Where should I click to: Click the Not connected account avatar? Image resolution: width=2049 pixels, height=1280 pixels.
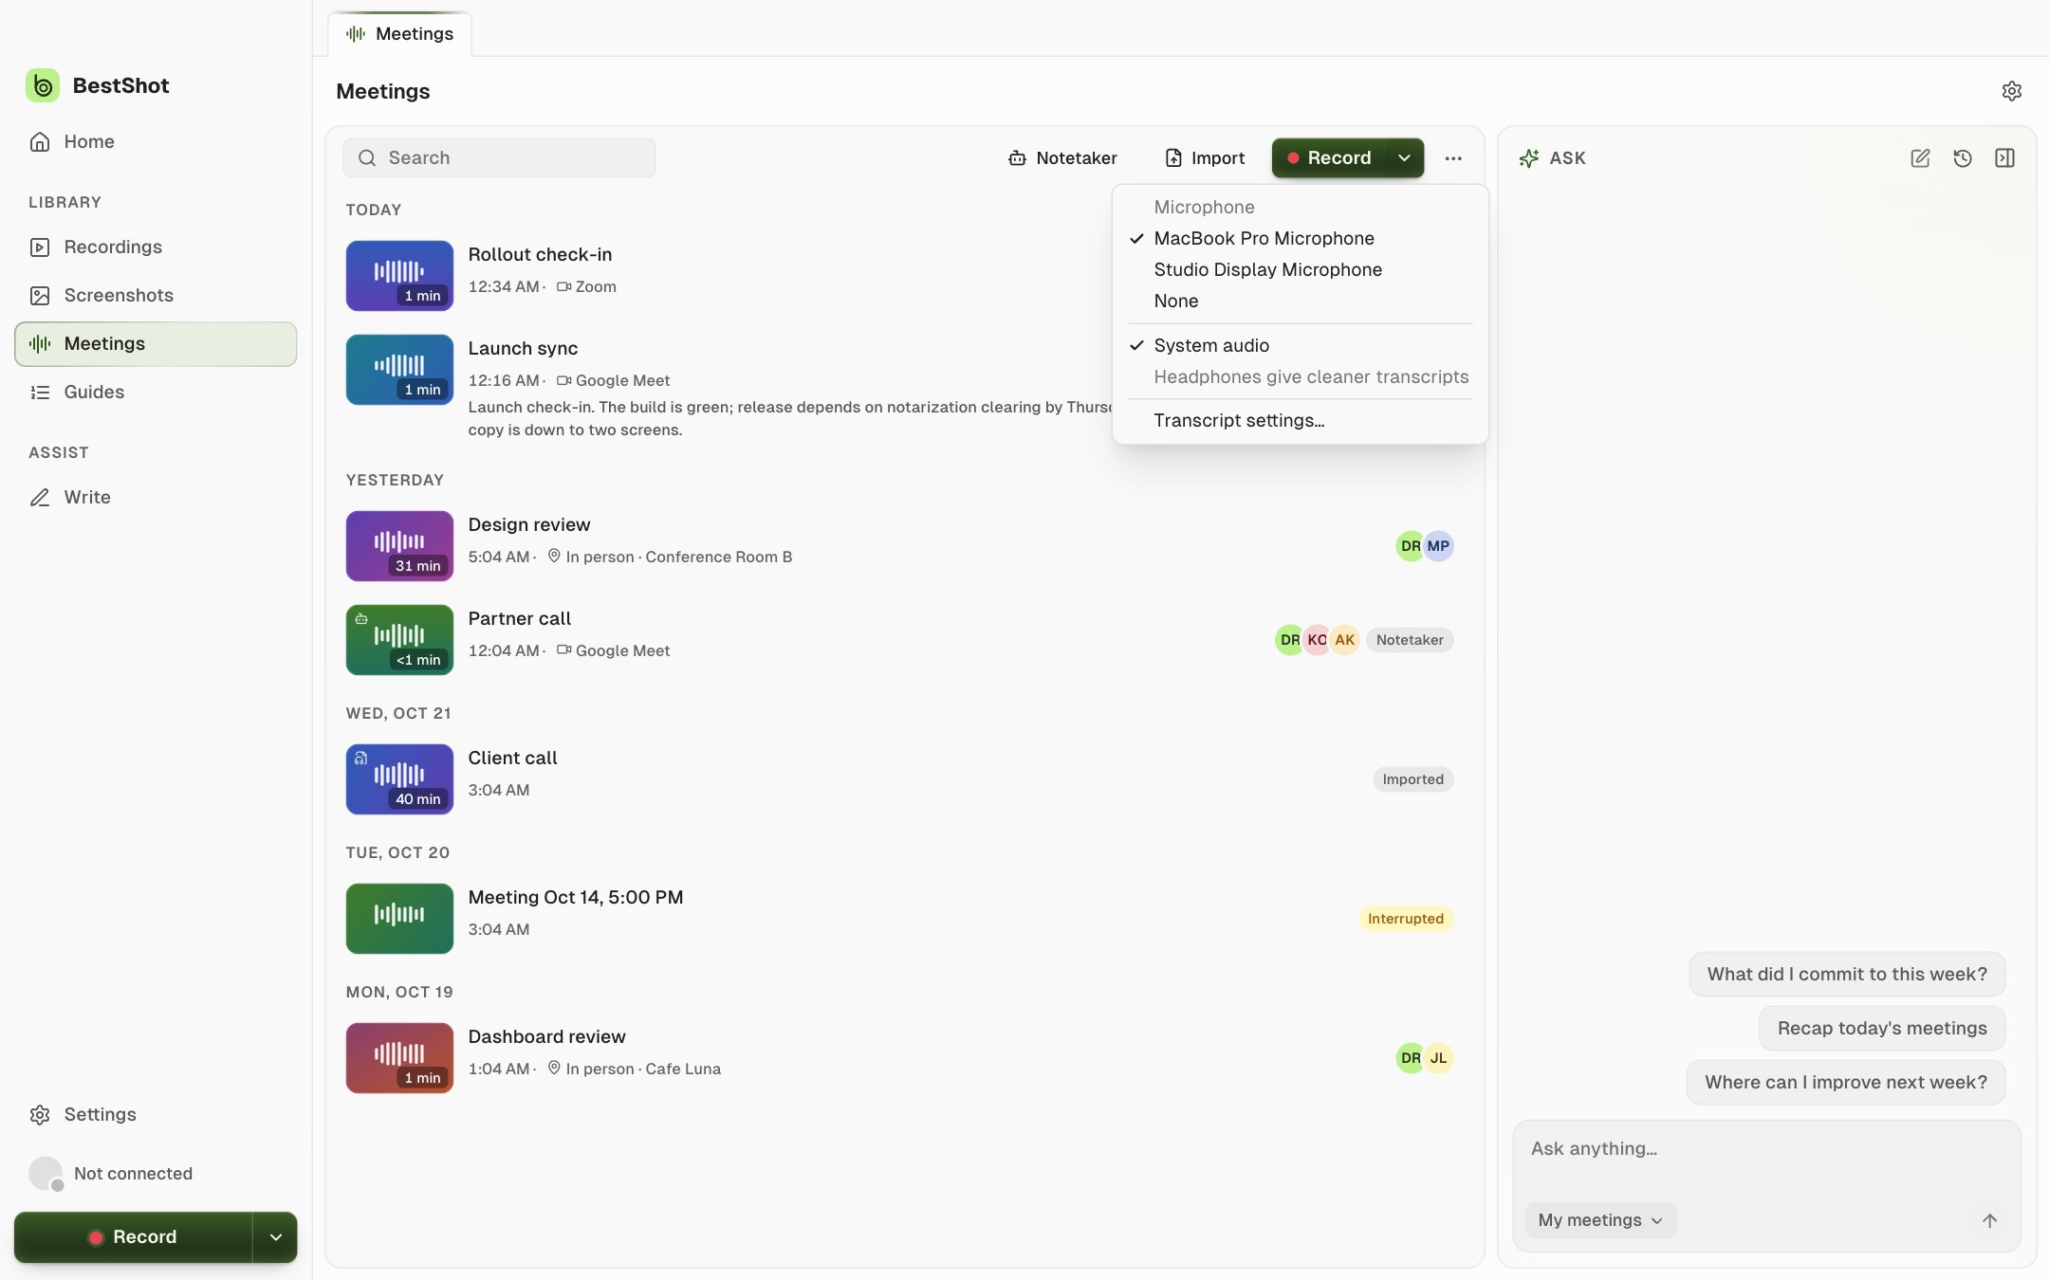(x=46, y=1174)
